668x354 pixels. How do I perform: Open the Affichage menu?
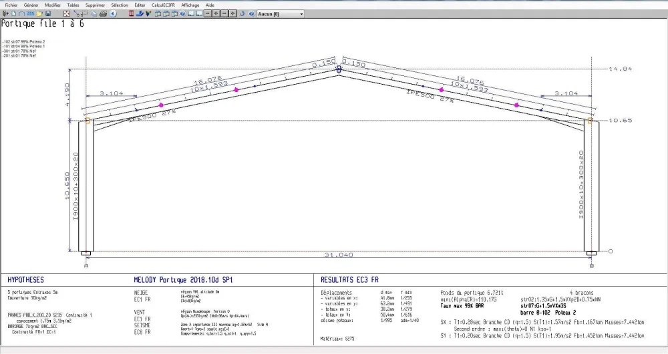[x=190, y=5]
